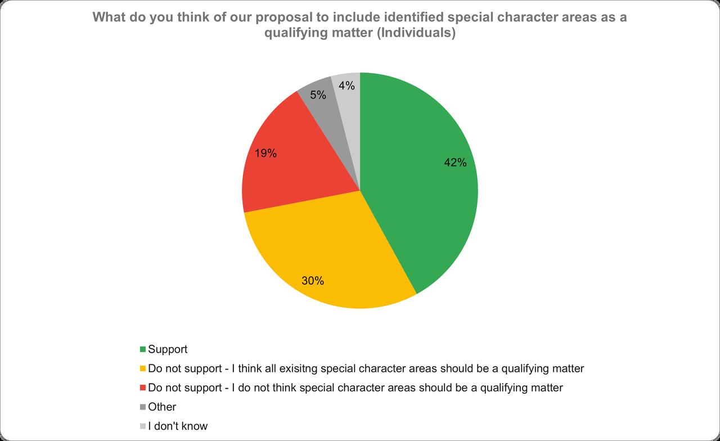The width and height of the screenshot is (720, 441).
Task: Click the yellow legend swatch for all existing areas
Action: click(143, 369)
